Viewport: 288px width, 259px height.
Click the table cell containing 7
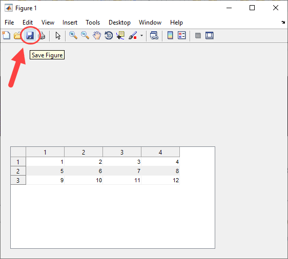tap(122, 171)
